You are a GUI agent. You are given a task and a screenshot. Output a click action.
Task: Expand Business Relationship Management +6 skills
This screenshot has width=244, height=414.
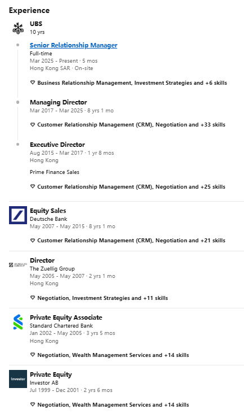pos(132,83)
